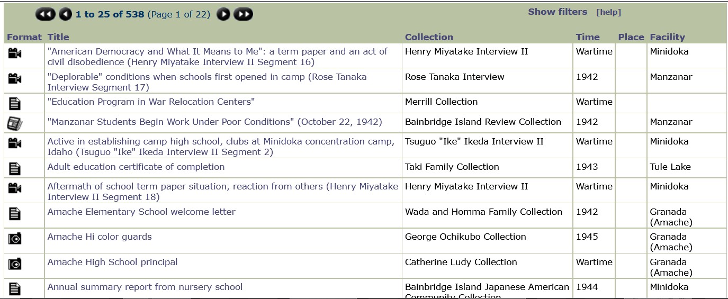Sort by the Facility column header
The image size is (728, 299).
(667, 37)
